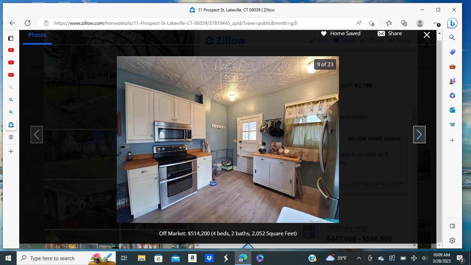
Task: Open Amazon from taskbar
Action: click(192, 258)
